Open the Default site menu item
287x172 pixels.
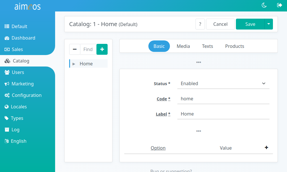[28, 26]
